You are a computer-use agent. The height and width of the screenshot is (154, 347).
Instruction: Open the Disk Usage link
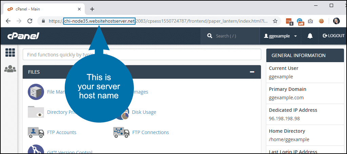click(x=144, y=112)
